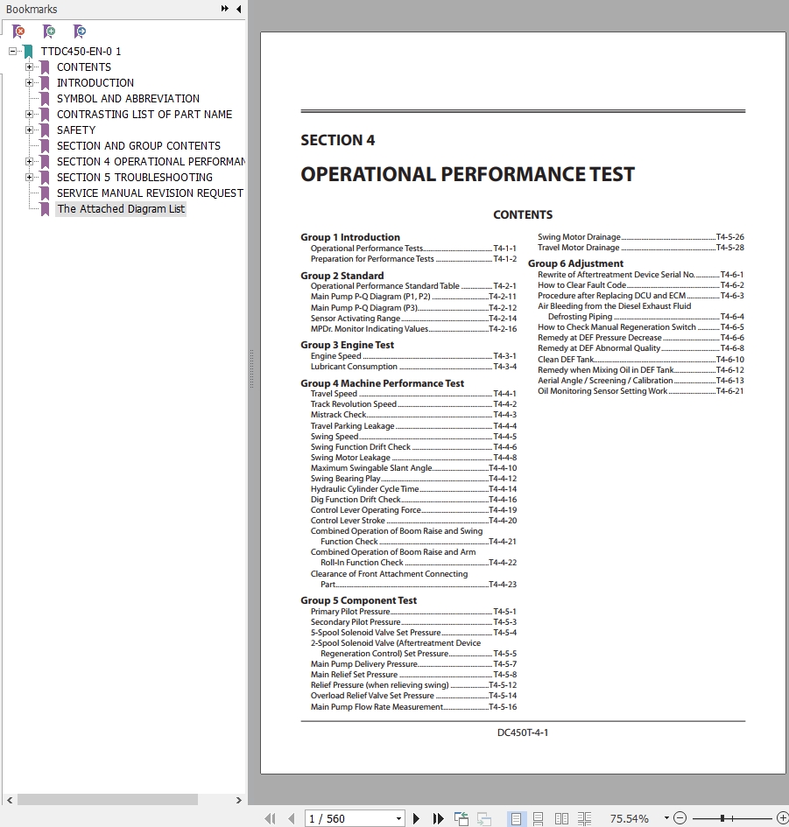Open SERVICE MANUAL REVISION REQUEST bookmark

(x=150, y=193)
